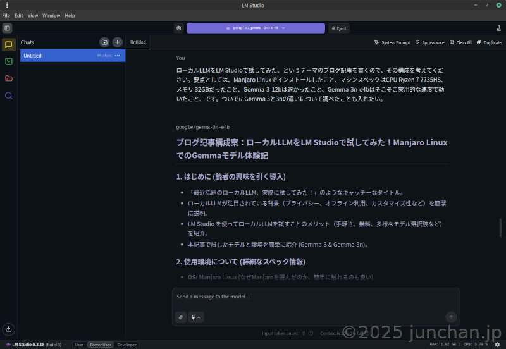
Task: Create a new chat folder
Action: pos(104,42)
